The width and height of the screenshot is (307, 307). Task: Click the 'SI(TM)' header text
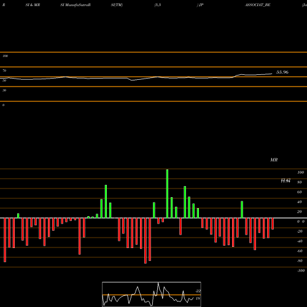117,5
